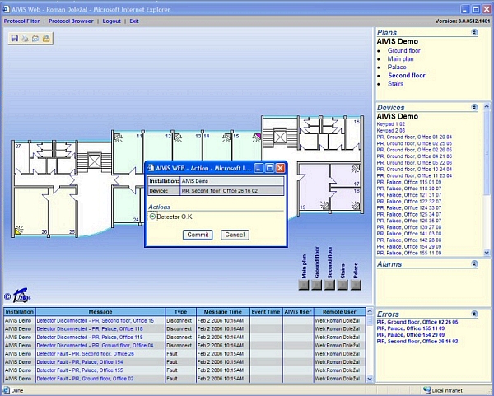Open the Ground floor plan link
Screen dimensions: 494x396
tap(404, 50)
